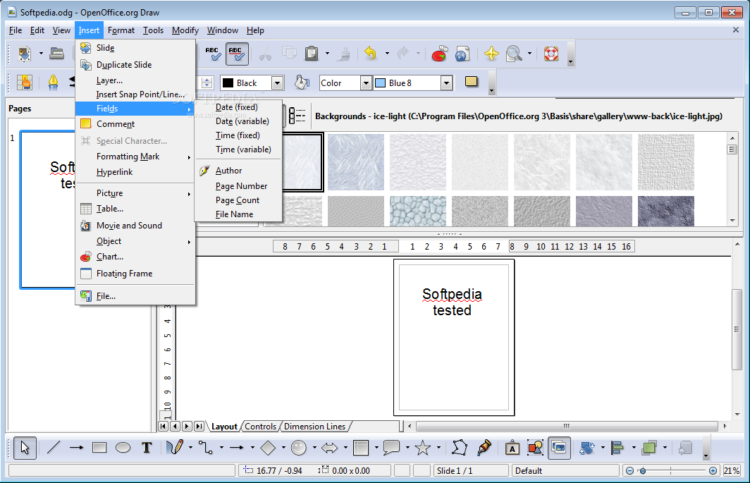Select the dark blue rock background thumbnail

coord(666,211)
